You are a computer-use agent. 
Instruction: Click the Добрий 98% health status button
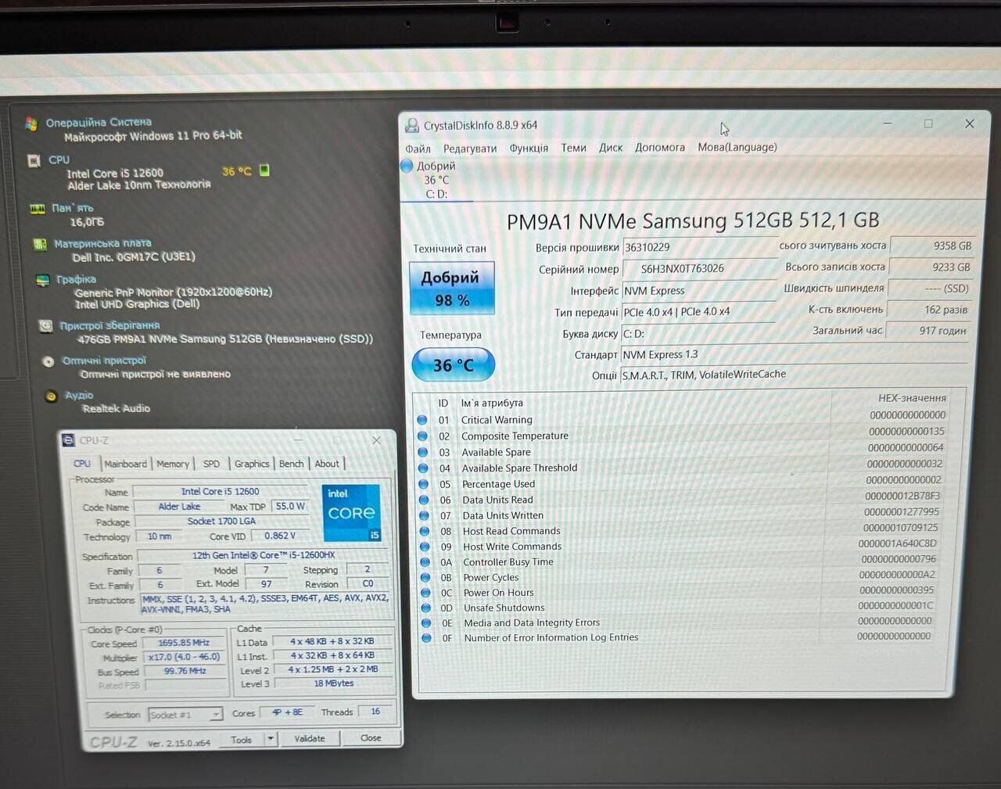click(x=451, y=288)
